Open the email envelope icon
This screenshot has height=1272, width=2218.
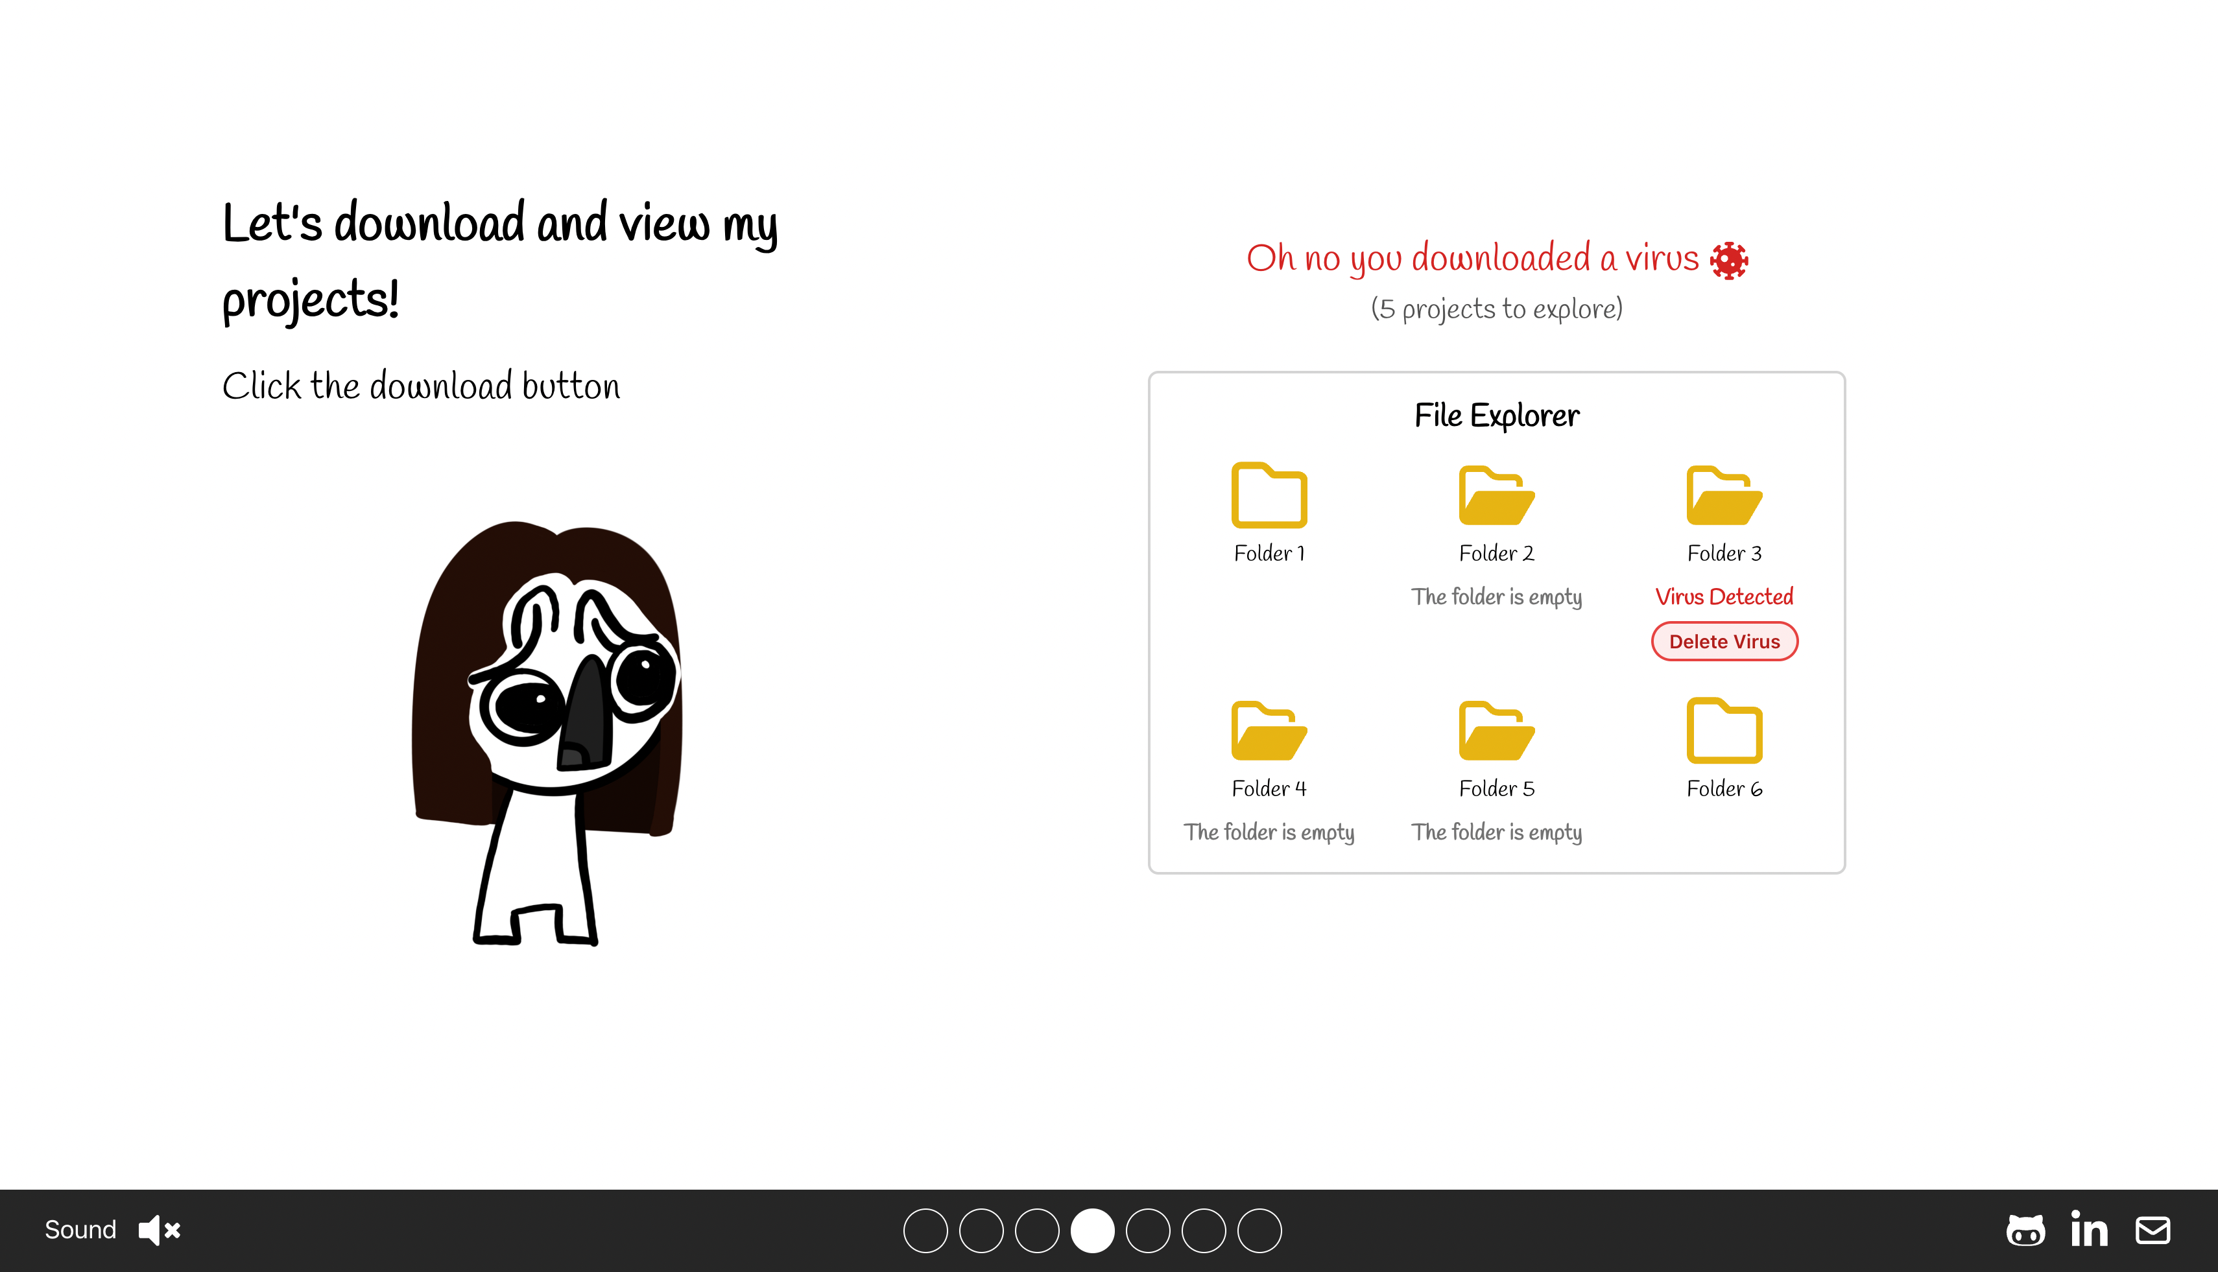point(2152,1230)
